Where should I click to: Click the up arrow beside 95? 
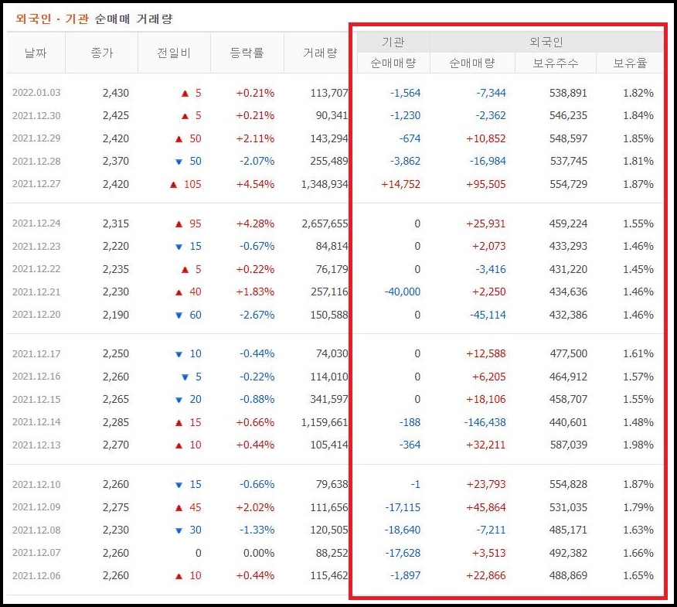tap(179, 224)
